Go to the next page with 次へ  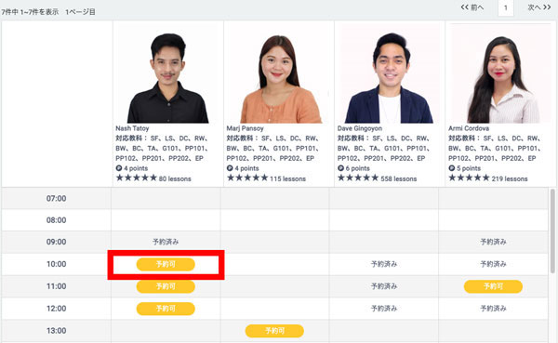(x=538, y=7)
